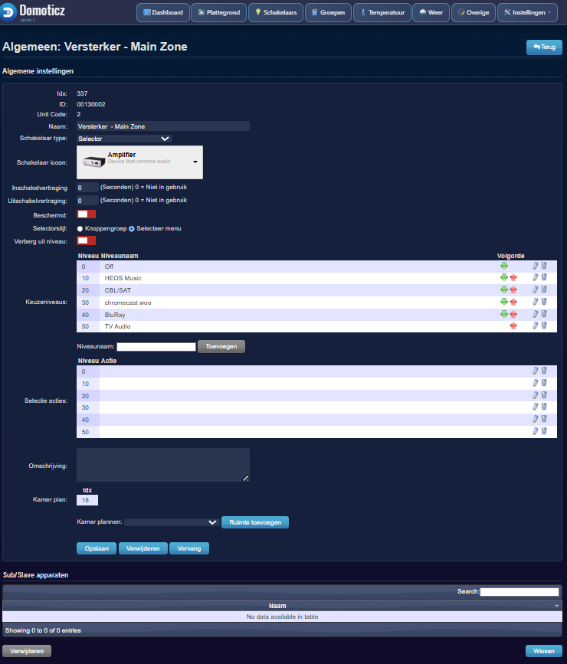The width and height of the screenshot is (567, 664).
Task: Click the Opslaan button
Action: pyautogui.click(x=97, y=548)
